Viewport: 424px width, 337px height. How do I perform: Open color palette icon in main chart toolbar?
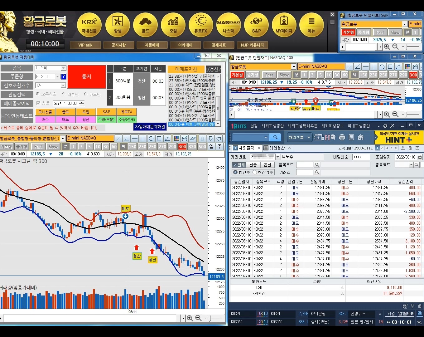176,138
